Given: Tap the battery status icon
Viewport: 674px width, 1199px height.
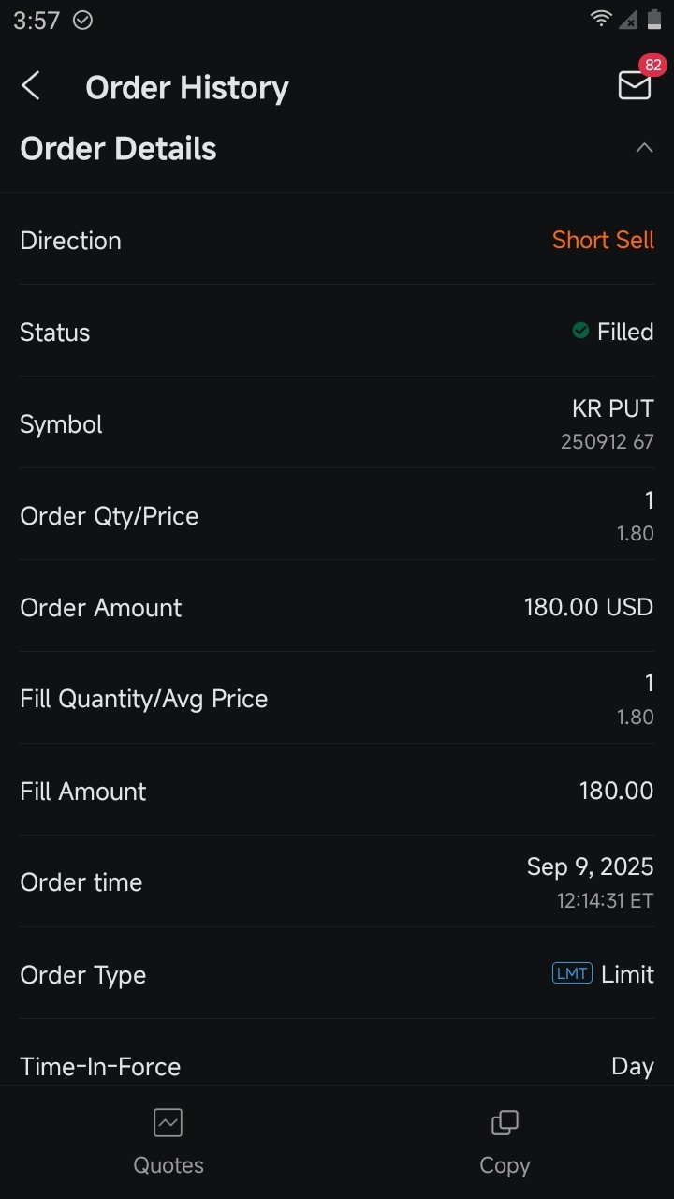Looking at the screenshot, I should (x=653, y=20).
